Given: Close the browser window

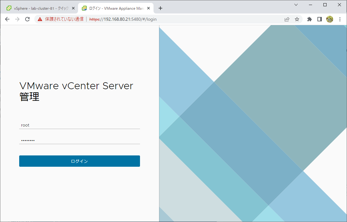Looking at the screenshot, I should 339,5.
